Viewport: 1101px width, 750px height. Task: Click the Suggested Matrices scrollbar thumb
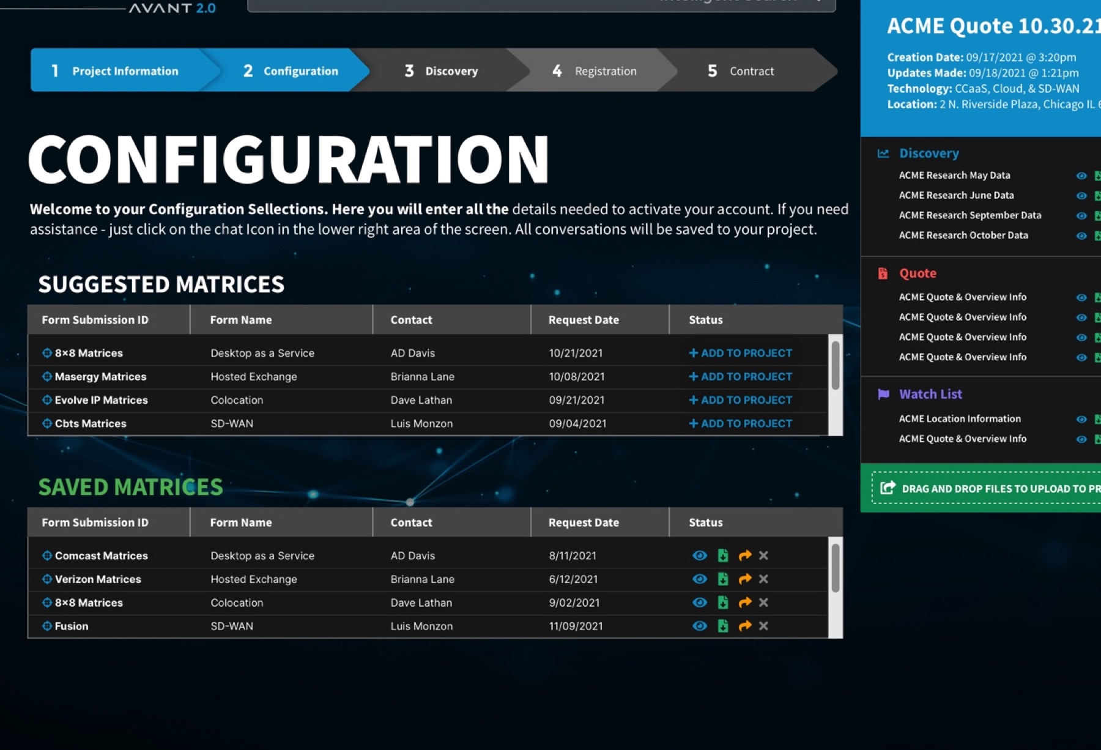pyautogui.click(x=836, y=365)
